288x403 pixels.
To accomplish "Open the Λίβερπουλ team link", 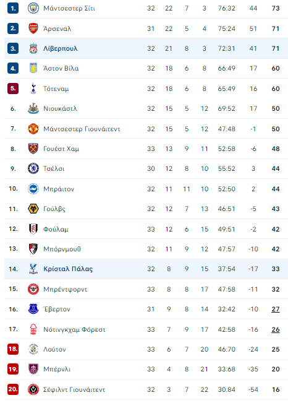I will [x=61, y=48].
